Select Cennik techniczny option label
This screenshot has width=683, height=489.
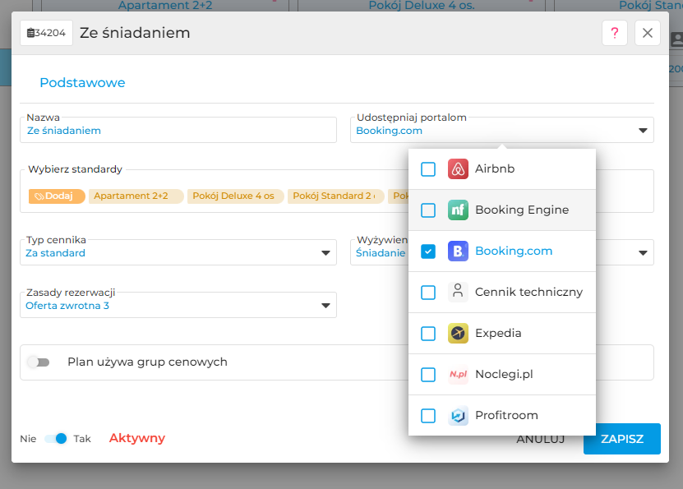tap(528, 293)
